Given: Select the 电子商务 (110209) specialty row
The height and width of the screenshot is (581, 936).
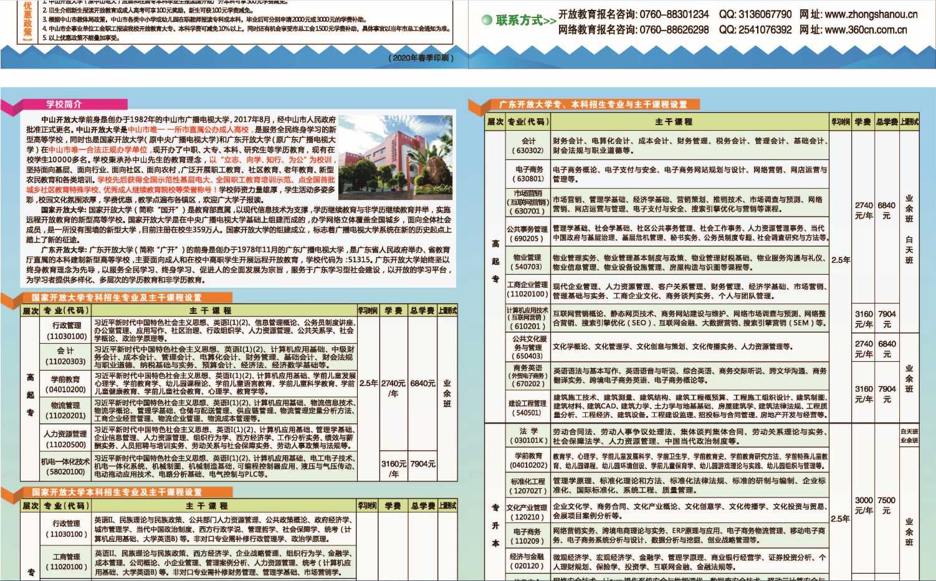Looking at the screenshot, I should 528,535.
